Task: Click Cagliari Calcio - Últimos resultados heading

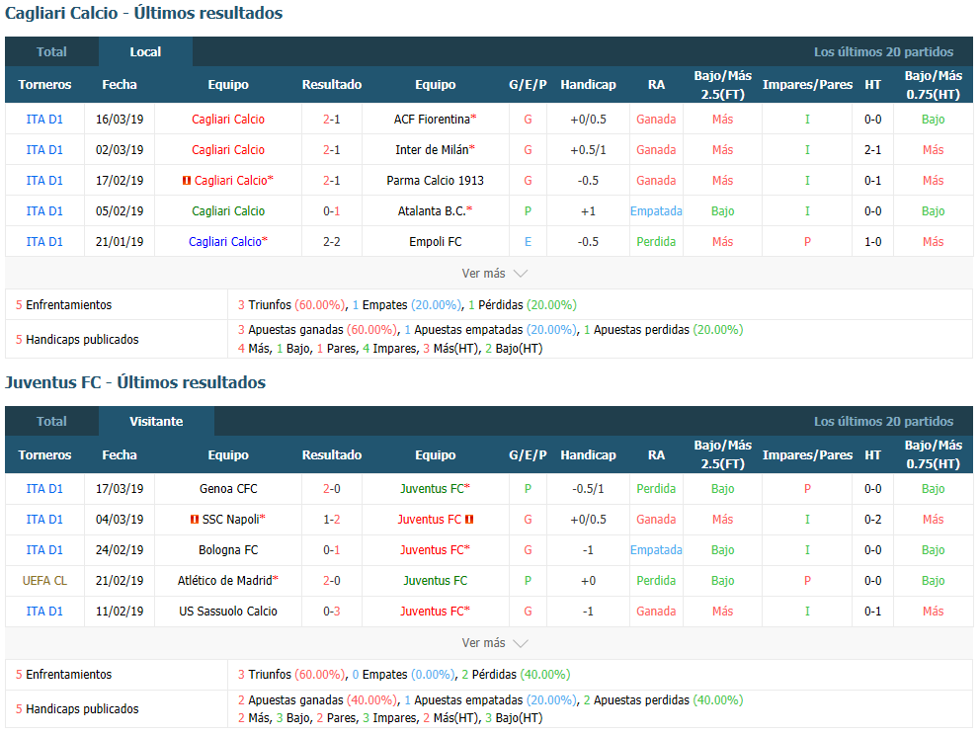Action: (x=144, y=13)
